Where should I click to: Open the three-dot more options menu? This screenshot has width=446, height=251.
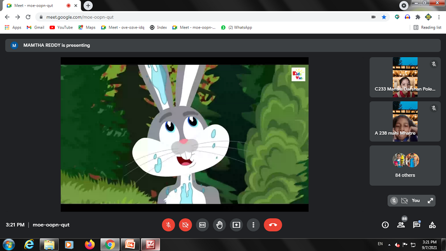coord(253,225)
